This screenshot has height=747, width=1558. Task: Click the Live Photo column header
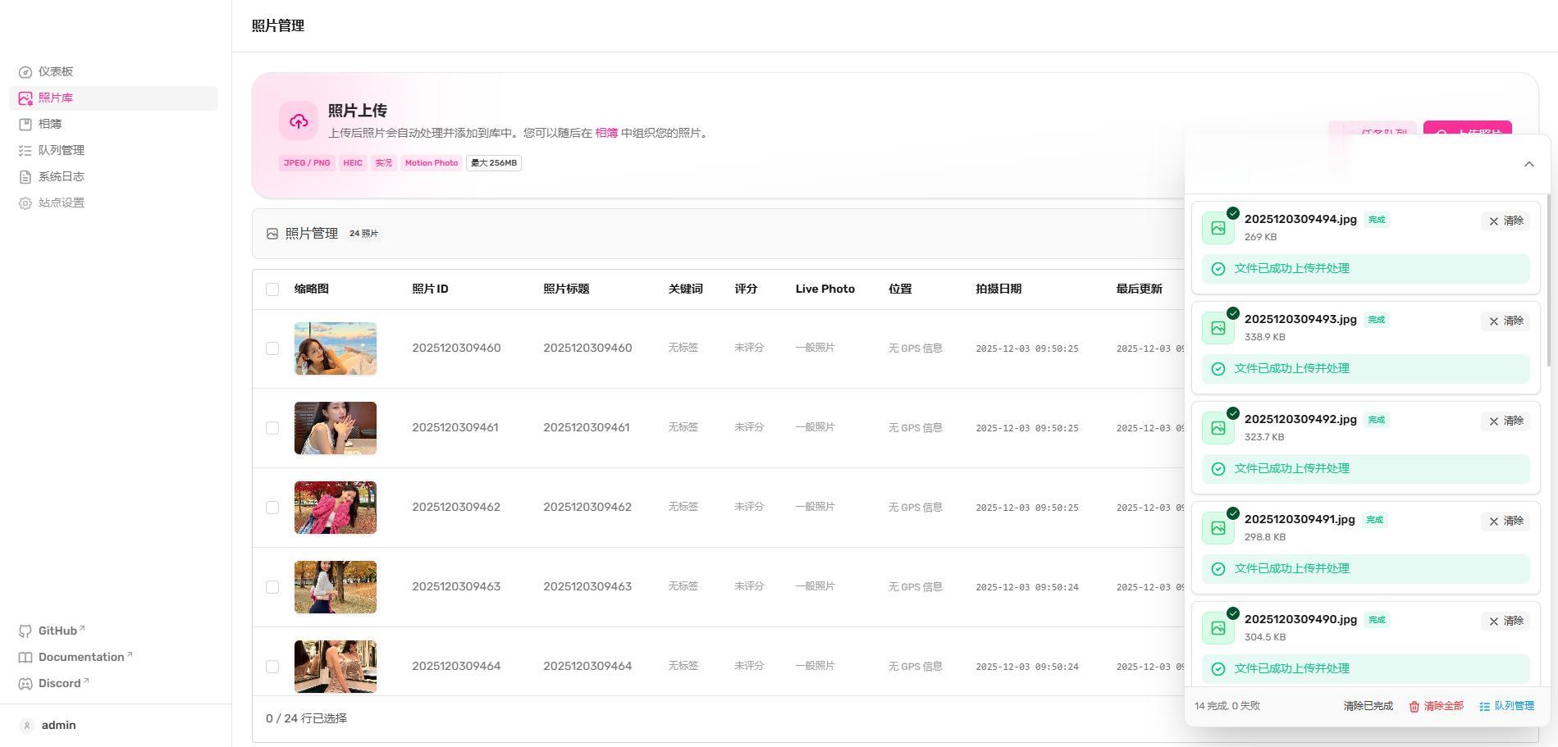click(825, 289)
